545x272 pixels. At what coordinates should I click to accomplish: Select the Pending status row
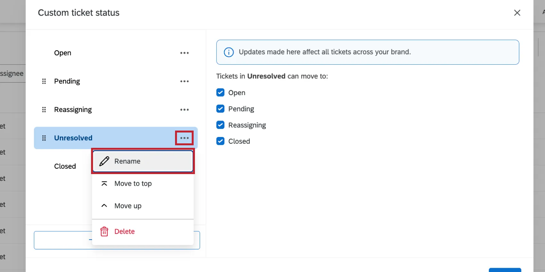116,81
